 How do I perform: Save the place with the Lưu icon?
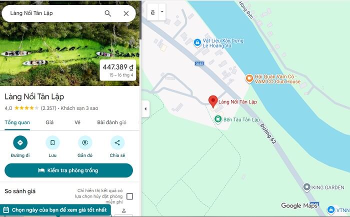click(x=52, y=142)
